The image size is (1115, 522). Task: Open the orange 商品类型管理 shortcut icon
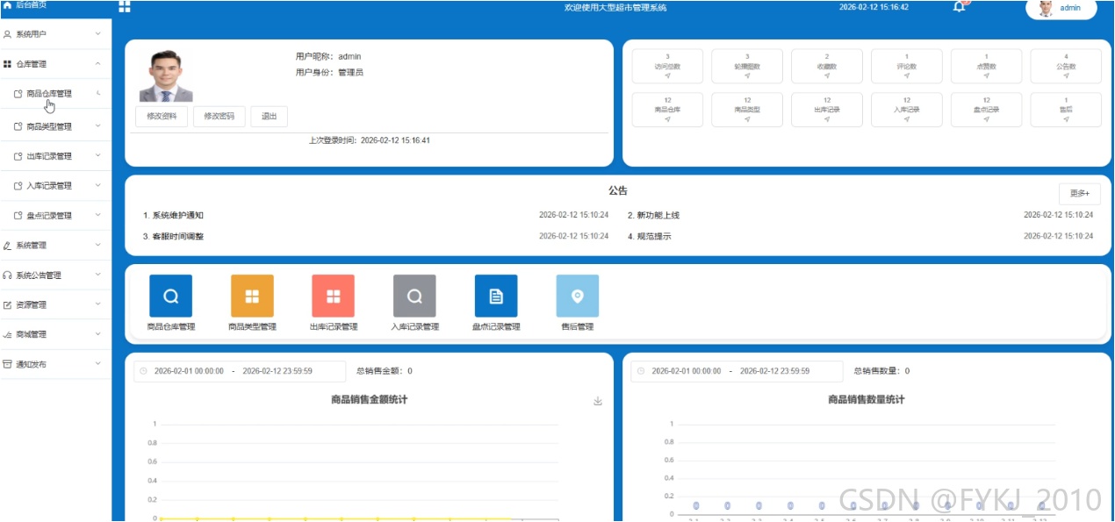(x=252, y=296)
